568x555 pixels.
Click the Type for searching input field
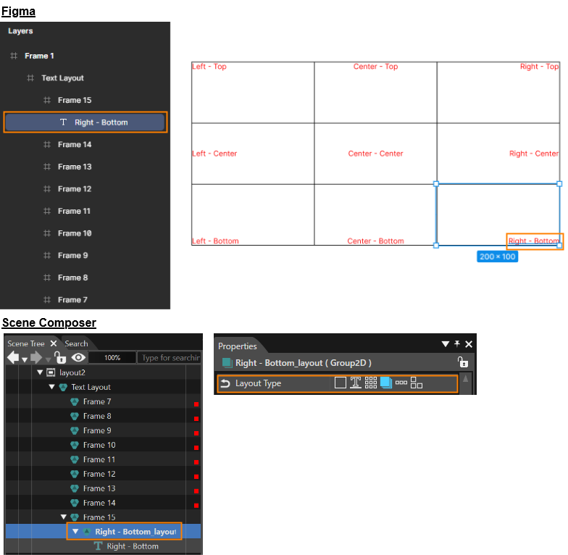170,358
